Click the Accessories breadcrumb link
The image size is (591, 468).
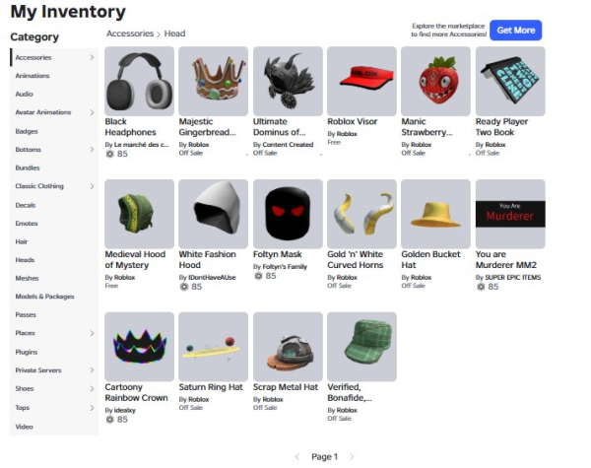(130, 33)
